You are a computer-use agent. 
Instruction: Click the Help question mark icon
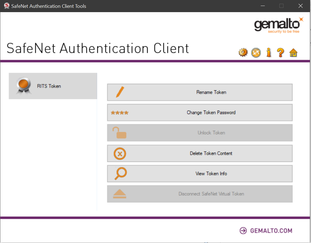tap(280, 52)
